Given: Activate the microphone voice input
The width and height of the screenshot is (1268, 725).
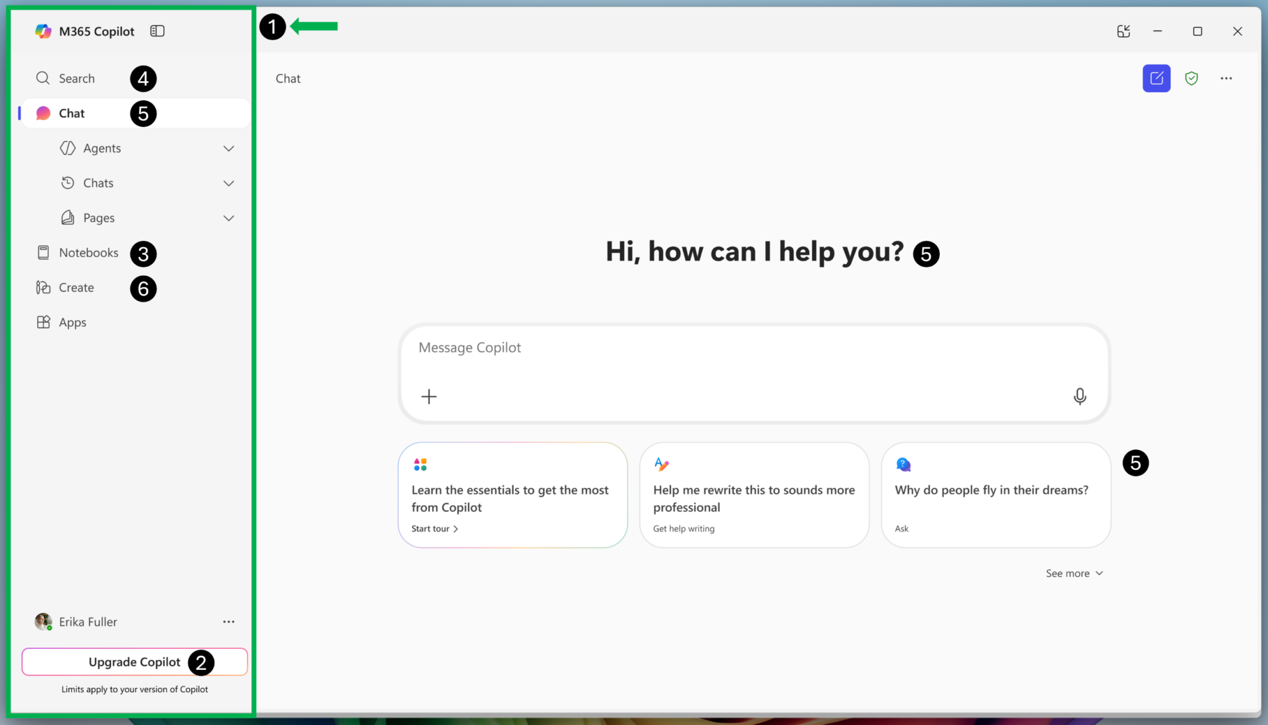Looking at the screenshot, I should [x=1079, y=396].
